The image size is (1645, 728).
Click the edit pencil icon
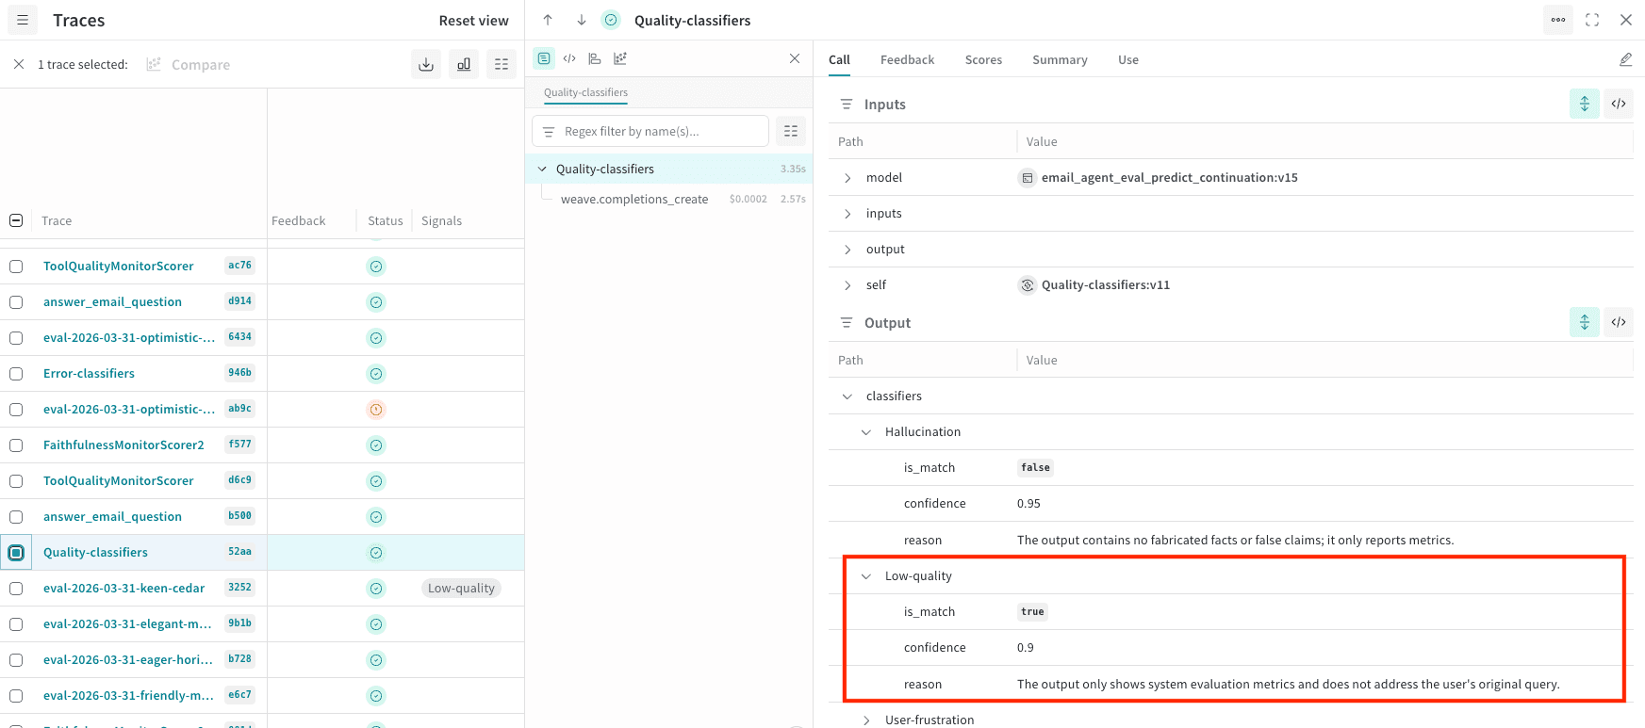[1625, 59]
